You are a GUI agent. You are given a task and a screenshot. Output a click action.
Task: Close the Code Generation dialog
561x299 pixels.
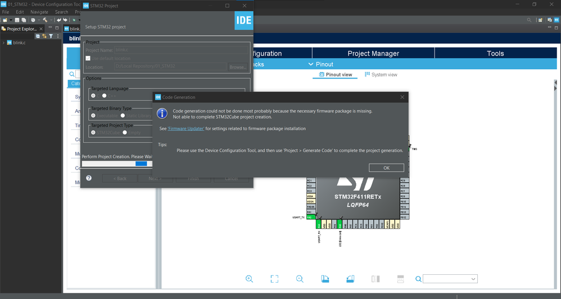click(402, 97)
